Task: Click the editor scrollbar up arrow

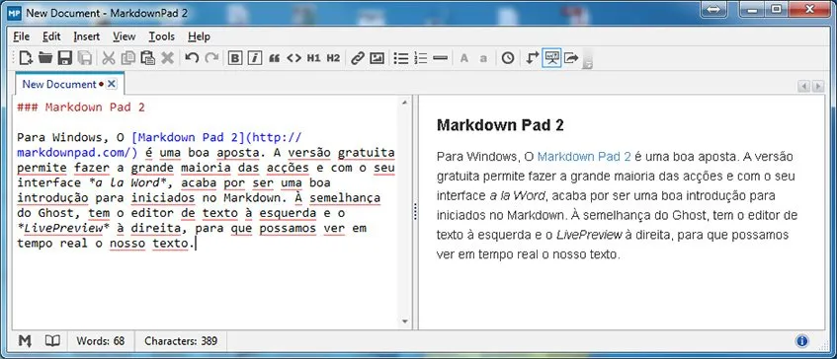Action: tap(404, 103)
